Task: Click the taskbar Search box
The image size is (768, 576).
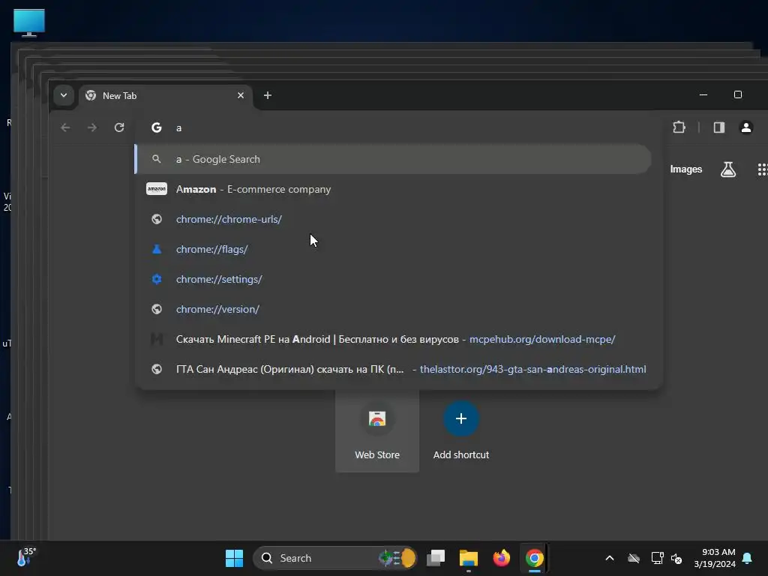Action: (335, 558)
